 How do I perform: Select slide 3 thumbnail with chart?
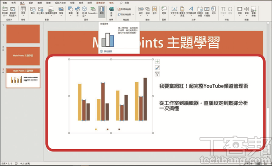[23, 78]
